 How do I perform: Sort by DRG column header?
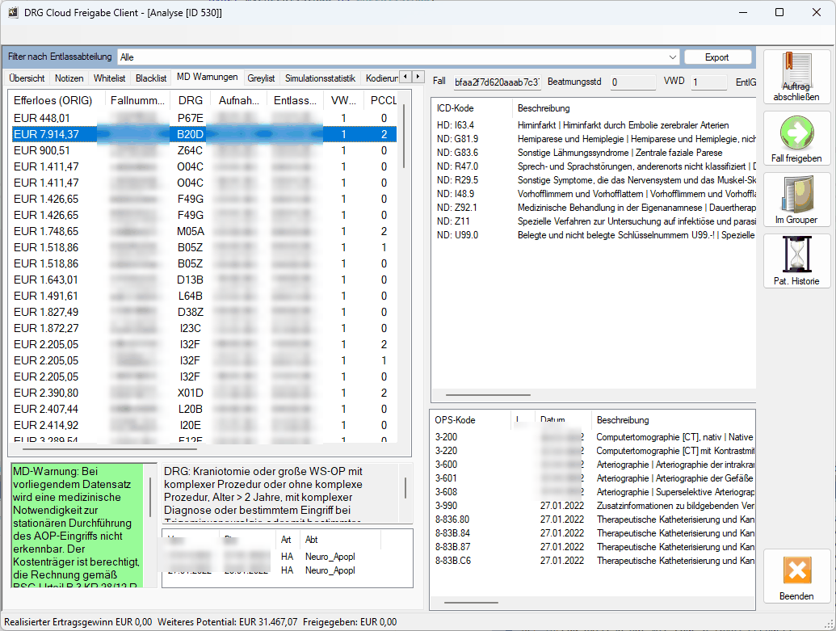tap(191, 100)
